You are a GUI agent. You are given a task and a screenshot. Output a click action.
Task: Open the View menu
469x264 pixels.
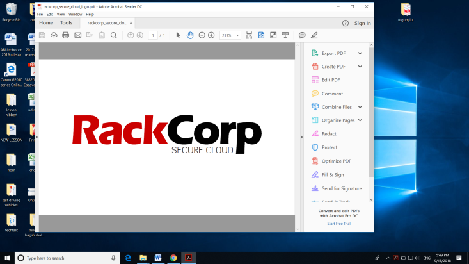point(61,14)
